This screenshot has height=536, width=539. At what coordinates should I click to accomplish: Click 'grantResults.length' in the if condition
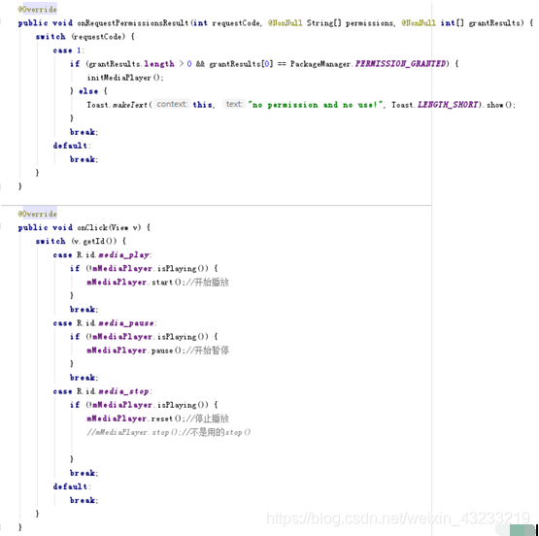tap(132, 64)
